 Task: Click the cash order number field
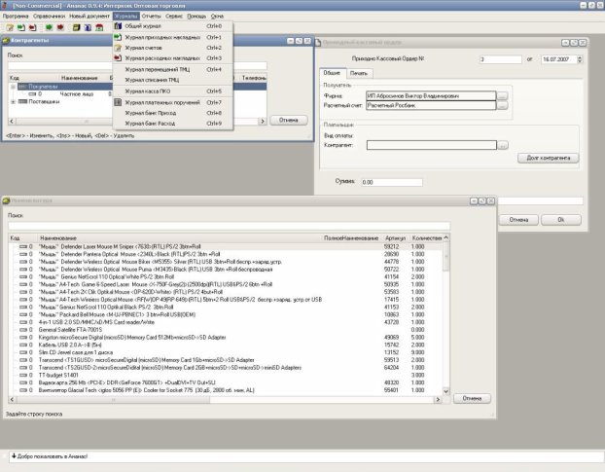tap(500, 59)
